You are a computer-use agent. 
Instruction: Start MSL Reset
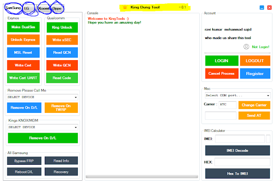[23, 52]
